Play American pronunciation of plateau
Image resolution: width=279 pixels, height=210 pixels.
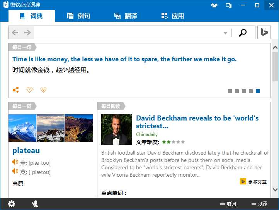click(15, 162)
